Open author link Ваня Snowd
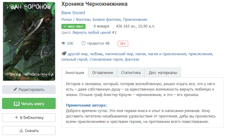Image resolution: width=226 pixels, height=138 pixels. point(73,13)
